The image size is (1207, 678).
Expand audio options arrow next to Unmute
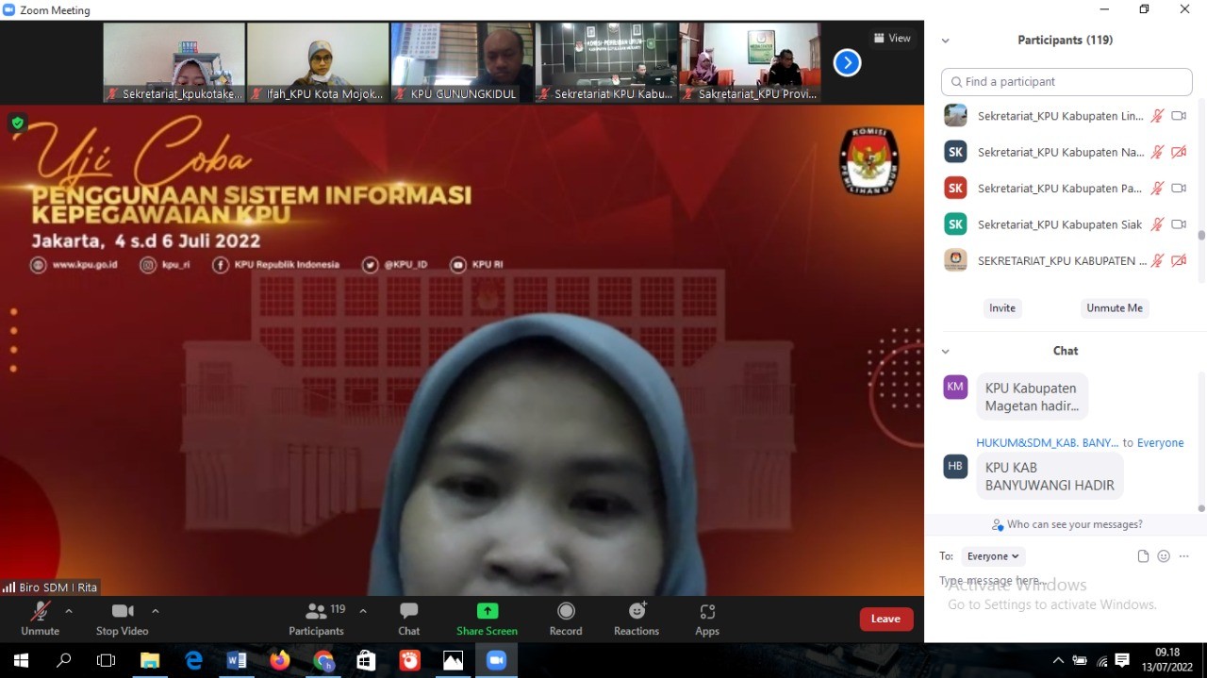click(x=69, y=611)
